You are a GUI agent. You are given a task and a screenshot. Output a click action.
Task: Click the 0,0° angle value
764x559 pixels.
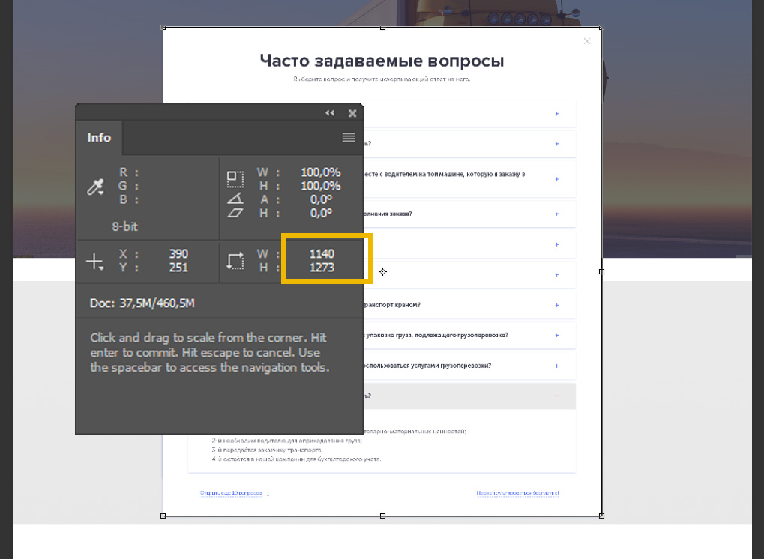pos(321,199)
